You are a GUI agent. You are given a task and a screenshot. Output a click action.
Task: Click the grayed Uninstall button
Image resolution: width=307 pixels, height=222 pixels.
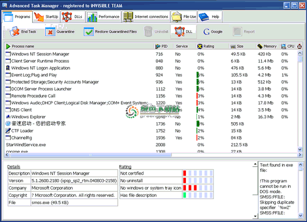pyautogui.click(x=156, y=31)
